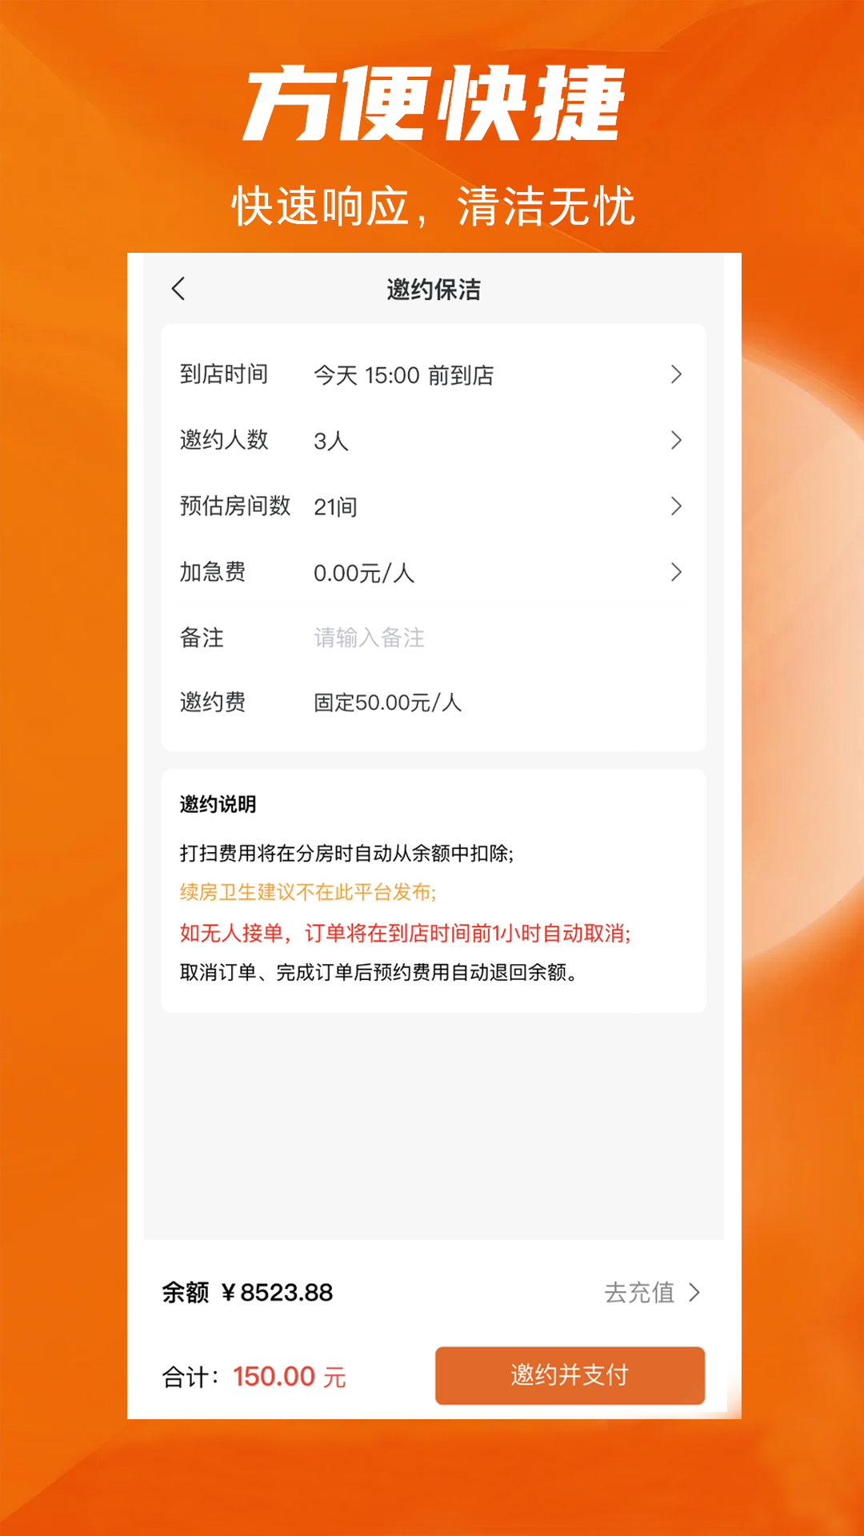The height and width of the screenshot is (1536, 864).
Task: Select the 3人 invite count value
Action: click(330, 441)
